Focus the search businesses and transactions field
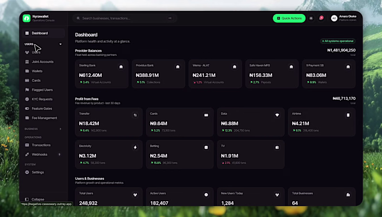Screen dimensions: 382x217 tap(125, 18)
